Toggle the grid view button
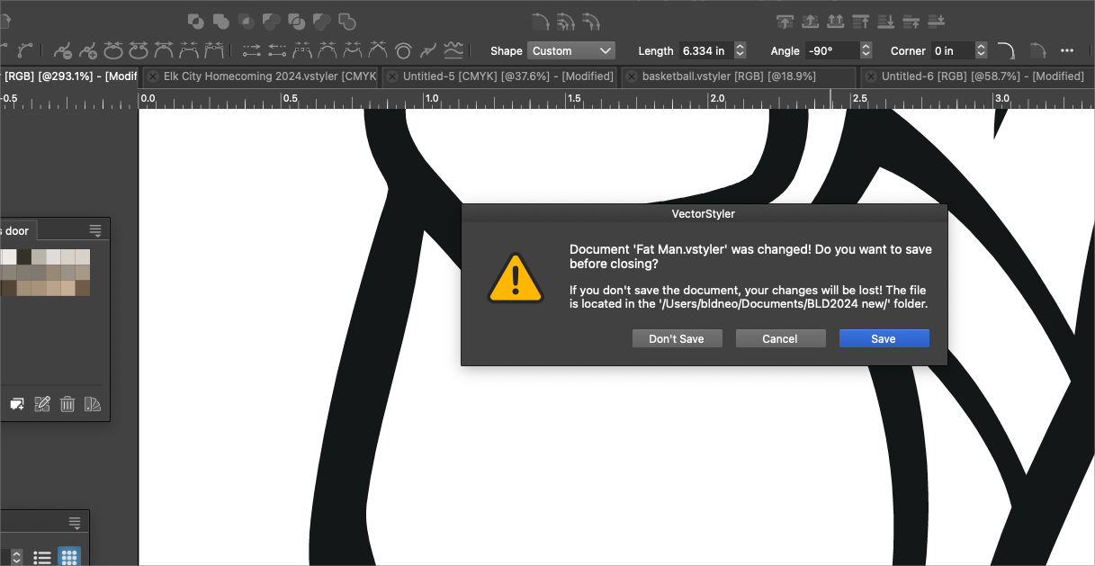The width and height of the screenshot is (1095, 566). click(x=69, y=557)
